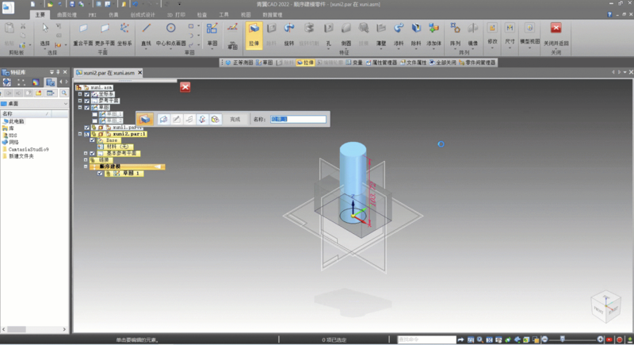This screenshot has width=634, height=345.
Task: Click the 属性管理器 toolbar button
Action: pos(382,62)
